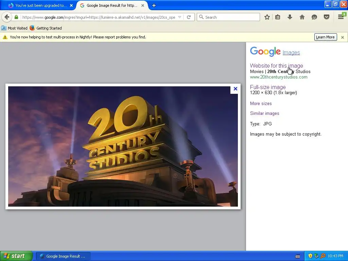The height and width of the screenshot is (261, 348).
Task: Click the More sizes link
Action: click(x=261, y=103)
